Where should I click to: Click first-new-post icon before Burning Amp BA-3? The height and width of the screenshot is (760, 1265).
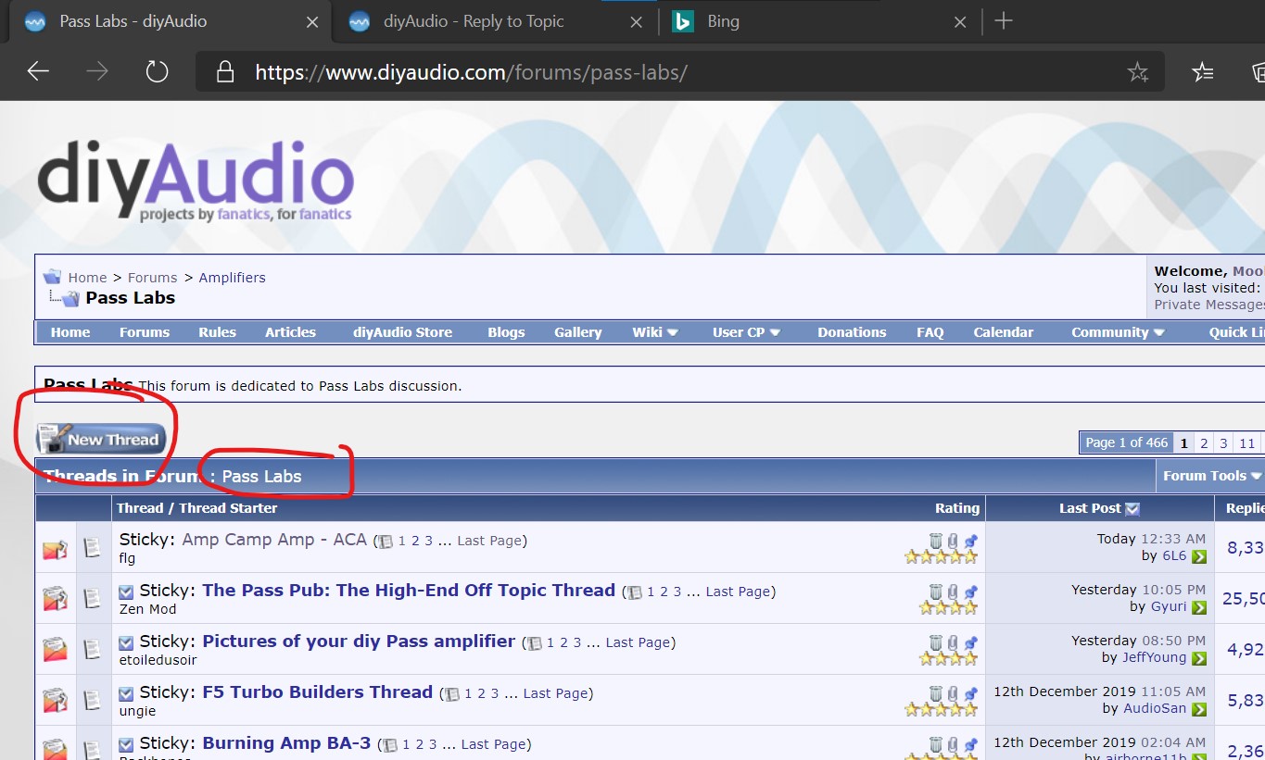tap(127, 744)
